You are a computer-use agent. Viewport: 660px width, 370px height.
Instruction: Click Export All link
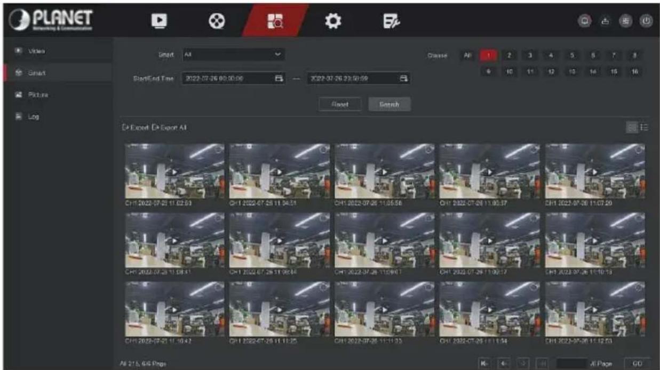pos(170,128)
